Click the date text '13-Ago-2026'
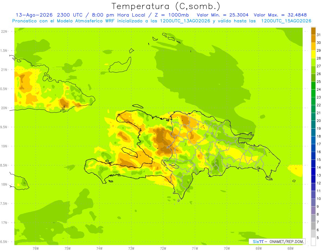 [35, 15]
